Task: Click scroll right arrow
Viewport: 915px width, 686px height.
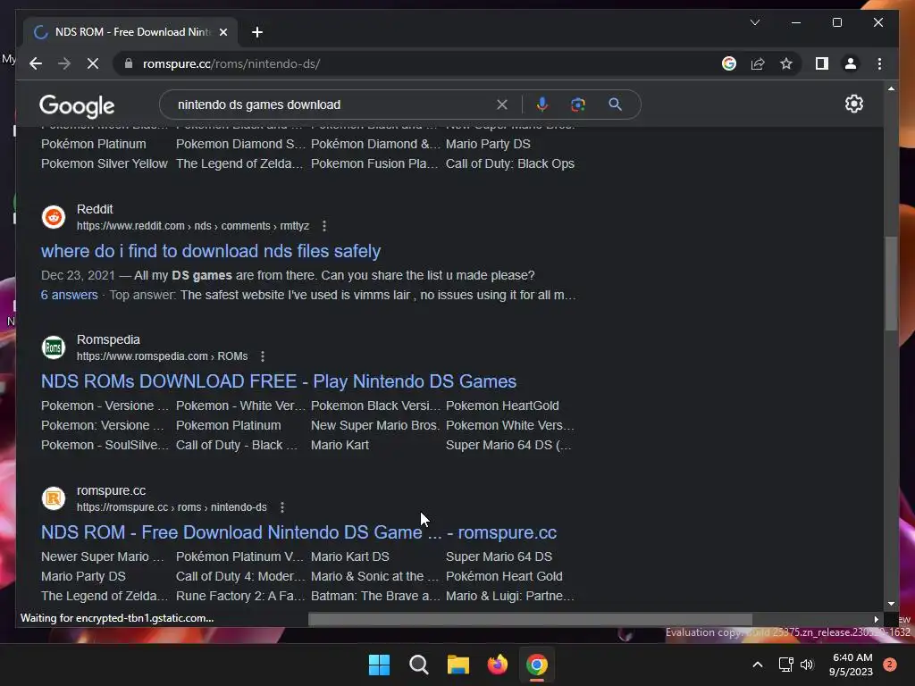Action: click(x=876, y=619)
